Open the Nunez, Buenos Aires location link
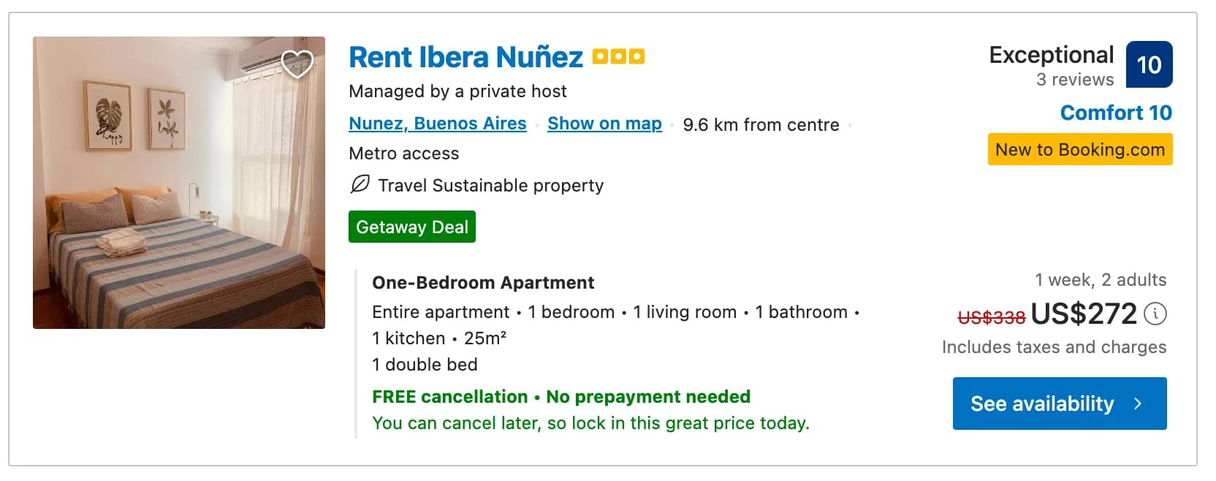1216x481 pixels. click(x=438, y=124)
